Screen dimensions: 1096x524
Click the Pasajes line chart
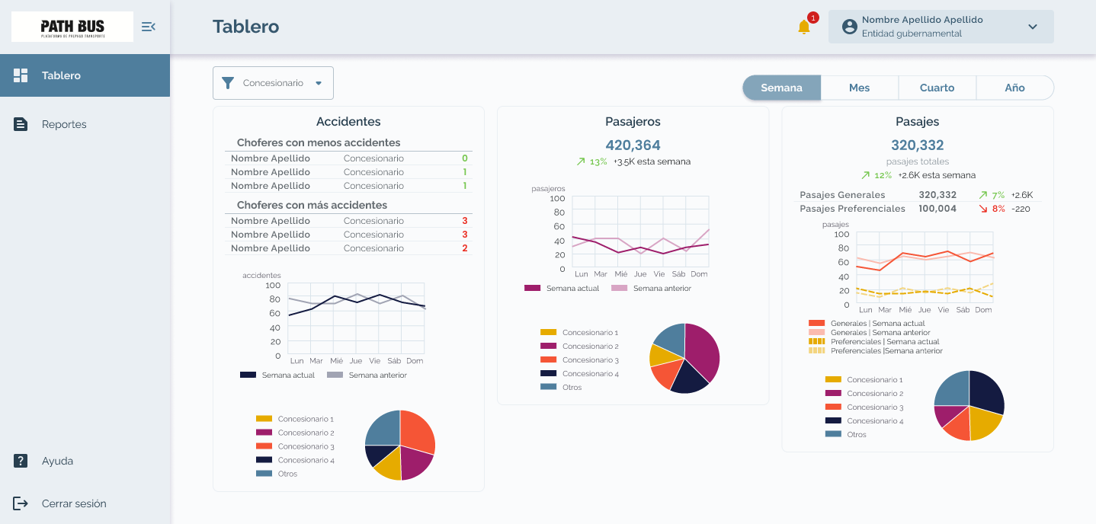click(925, 268)
